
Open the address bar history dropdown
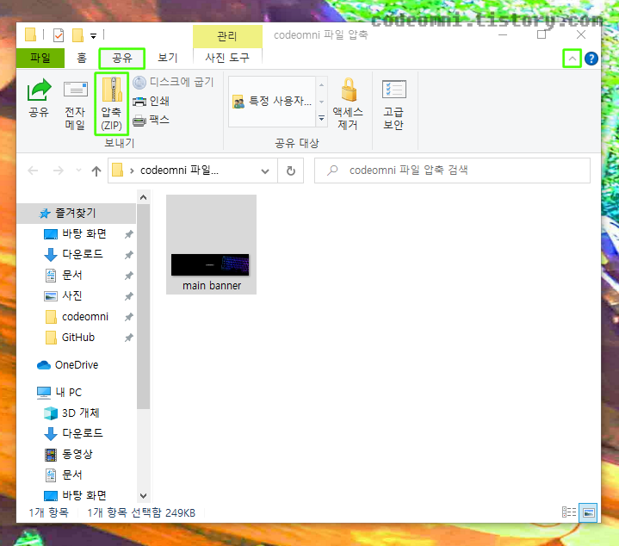265,171
